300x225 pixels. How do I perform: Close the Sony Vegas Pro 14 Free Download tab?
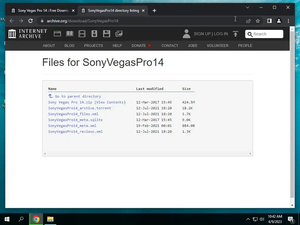73,11
